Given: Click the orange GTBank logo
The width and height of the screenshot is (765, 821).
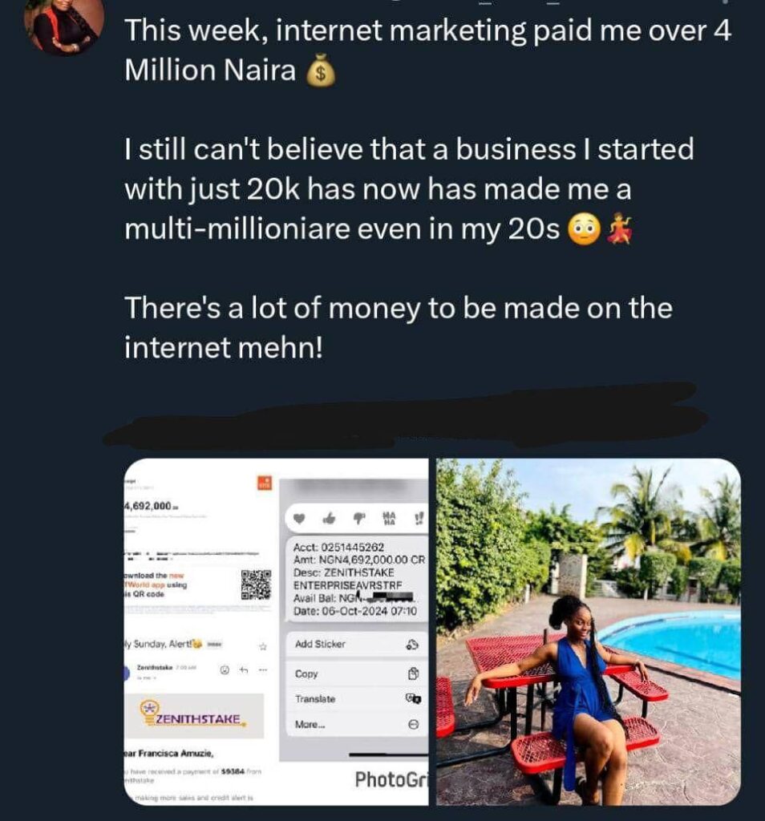Looking at the screenshot, I should click(x=264, y=483).
